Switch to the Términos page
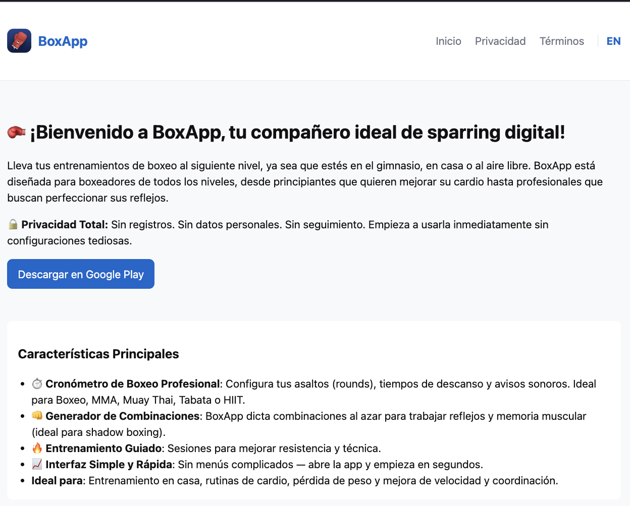Screen dimensions: 630x506 [x=562, y=41]
